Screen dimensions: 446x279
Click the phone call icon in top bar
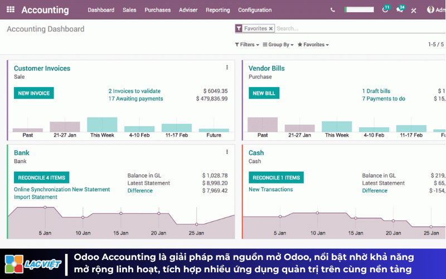point(332,10)
